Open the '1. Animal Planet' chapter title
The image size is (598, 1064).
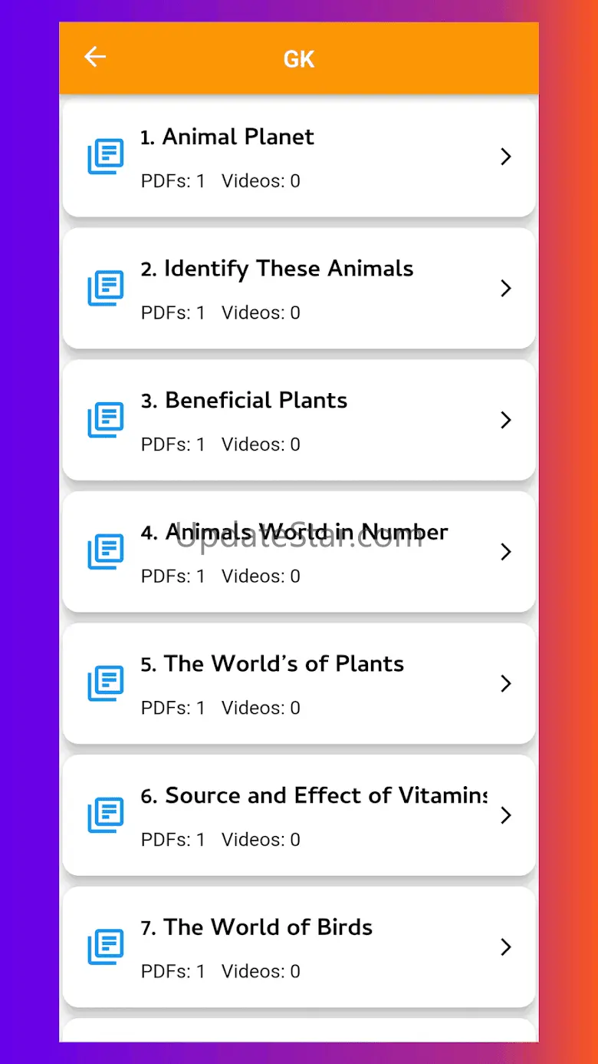[227, 137]
